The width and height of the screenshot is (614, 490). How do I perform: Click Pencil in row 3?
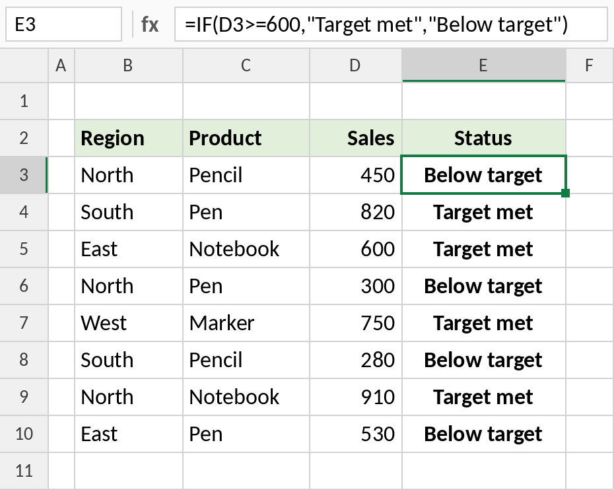coord(246,175)
